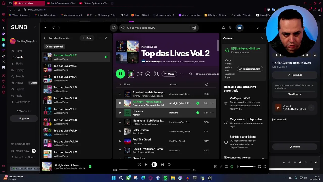Invite collaborators to the playlist

coord(156,74)
